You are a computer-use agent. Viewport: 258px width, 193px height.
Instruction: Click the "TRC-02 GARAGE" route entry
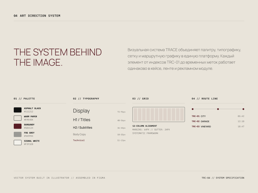coord(200,122)
